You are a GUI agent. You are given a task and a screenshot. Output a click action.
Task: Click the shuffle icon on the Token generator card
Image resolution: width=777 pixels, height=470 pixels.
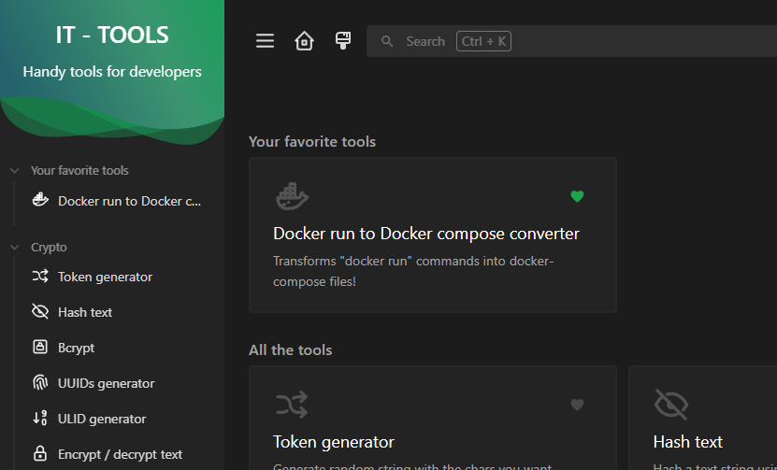pos(292,405)
